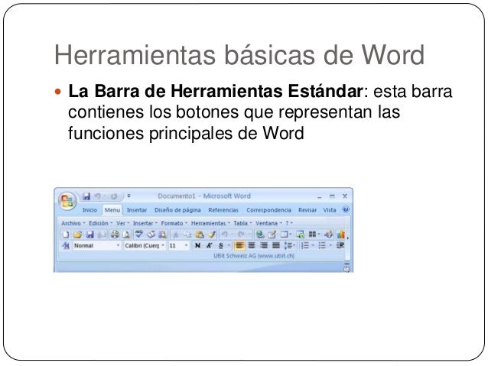Align text right

point(264,246)
